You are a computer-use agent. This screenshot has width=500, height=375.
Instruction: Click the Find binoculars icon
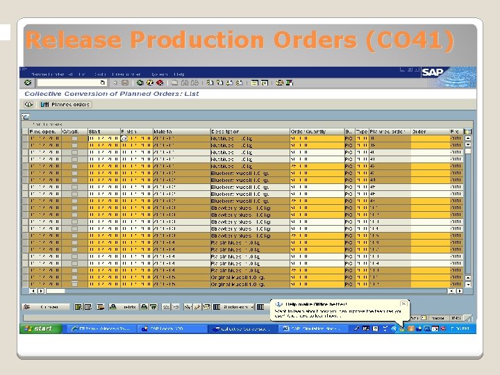tap(184, 83)
